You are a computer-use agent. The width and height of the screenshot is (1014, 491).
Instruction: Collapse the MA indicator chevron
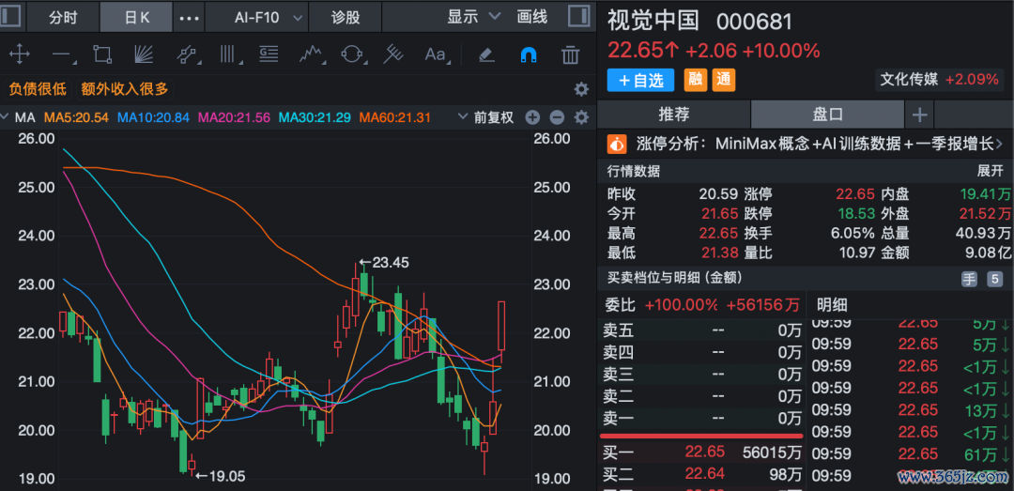click(x=6, y=117)
